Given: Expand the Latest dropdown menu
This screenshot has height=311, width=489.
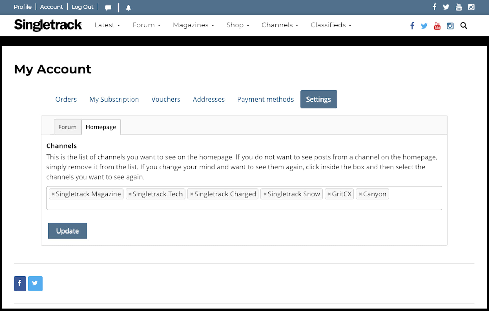Looking at the screenshot, I should tap(107, 25).
